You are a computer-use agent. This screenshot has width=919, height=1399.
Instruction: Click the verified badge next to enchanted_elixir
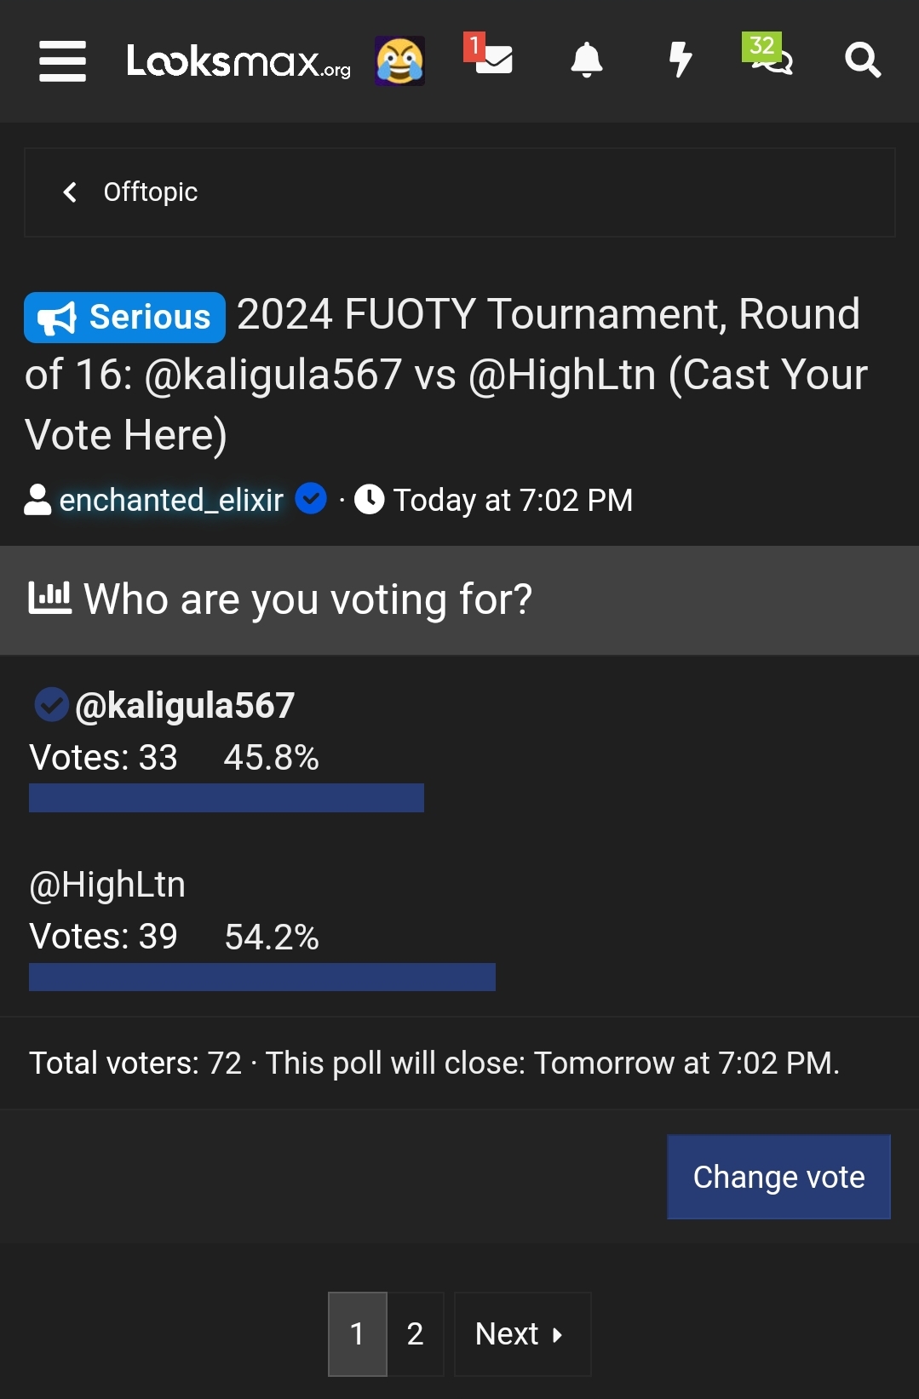tap(311, 499)
